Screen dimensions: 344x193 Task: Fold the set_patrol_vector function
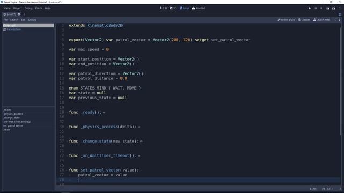click(67, 170)
